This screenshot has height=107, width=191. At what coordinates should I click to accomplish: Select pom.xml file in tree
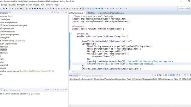3,68
